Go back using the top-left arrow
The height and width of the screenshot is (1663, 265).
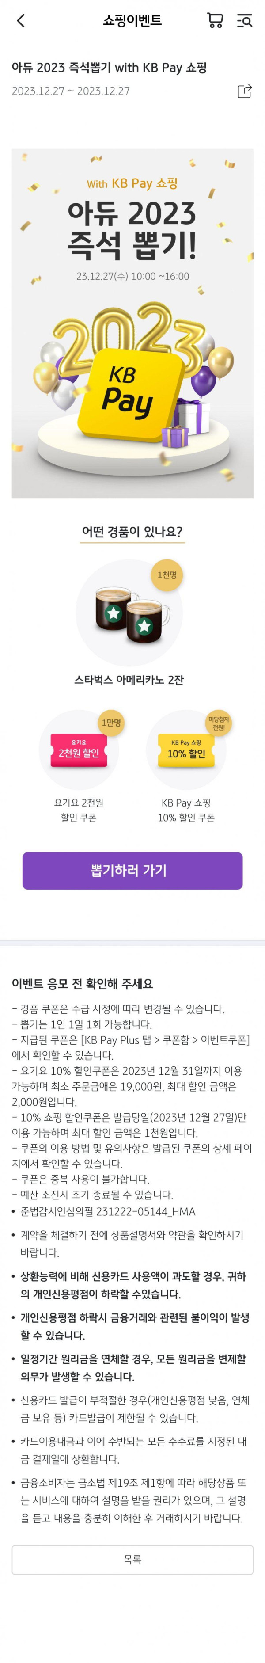click(x=21, y=21)
